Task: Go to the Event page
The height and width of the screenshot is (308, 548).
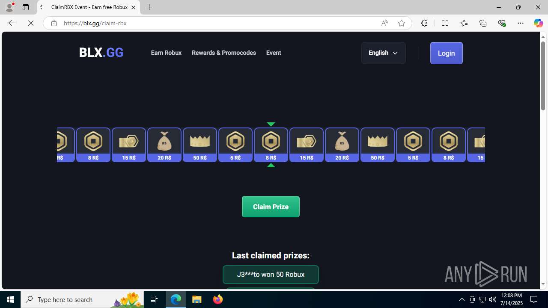Action: [x=274, y=53]
